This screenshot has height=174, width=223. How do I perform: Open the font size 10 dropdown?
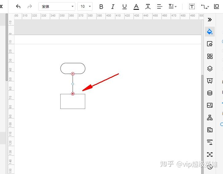[85, 6]
